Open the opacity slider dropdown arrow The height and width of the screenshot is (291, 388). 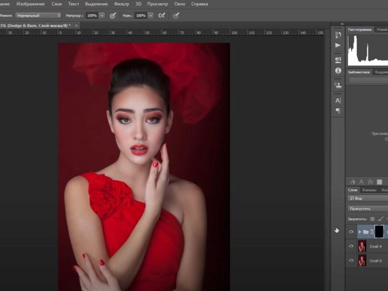(102, 16)
